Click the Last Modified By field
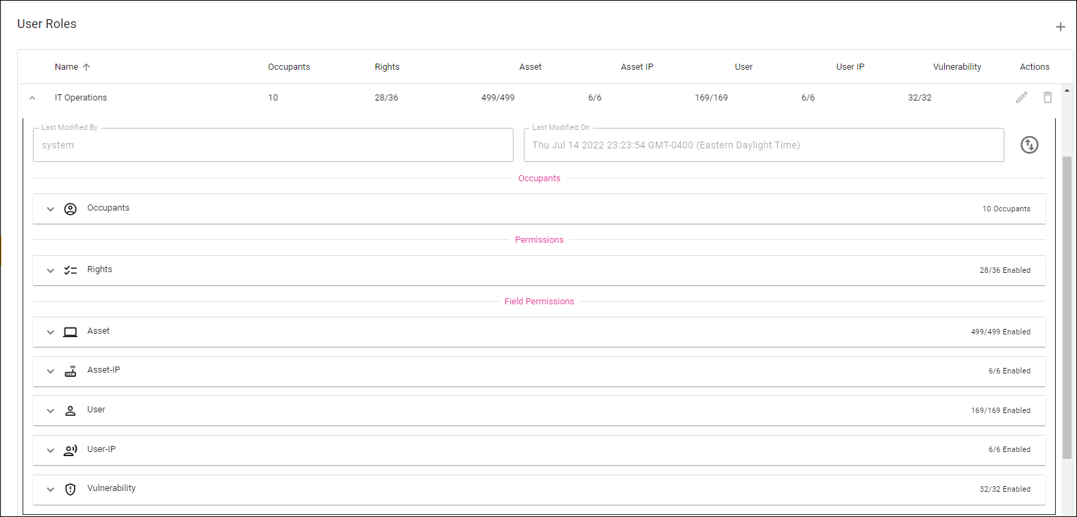1077x517 pixels. click(273, 145)
